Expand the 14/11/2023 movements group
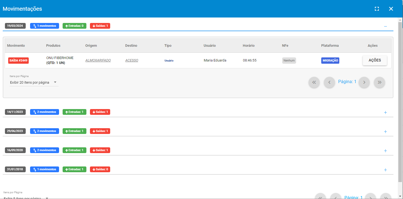The height and width of the screenshot is (199, 403). pyautogui.click(x=386, y=112)
